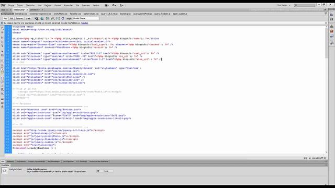Click the file management icon in document toolbar
The width and height of the screenshot is (335, 188).
pos(48,19)
